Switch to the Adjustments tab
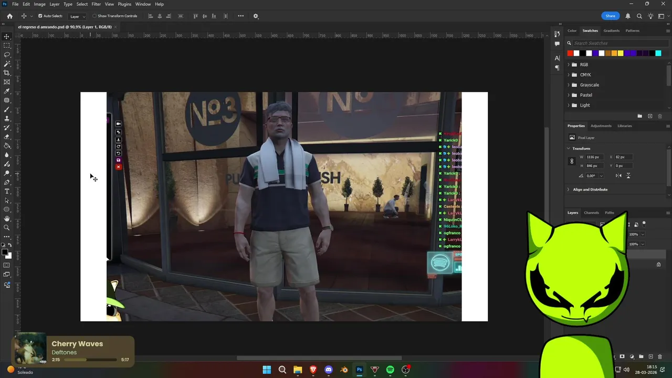Viewport: 672px width, 378px height. pyautogui.click(x=601, y=126)
